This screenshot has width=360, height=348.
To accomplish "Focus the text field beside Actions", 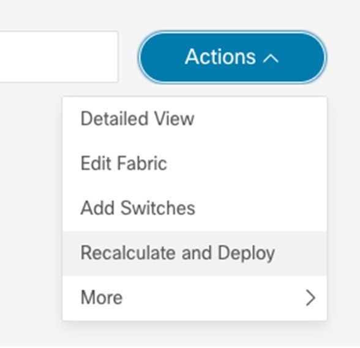I will coord(59,56).
